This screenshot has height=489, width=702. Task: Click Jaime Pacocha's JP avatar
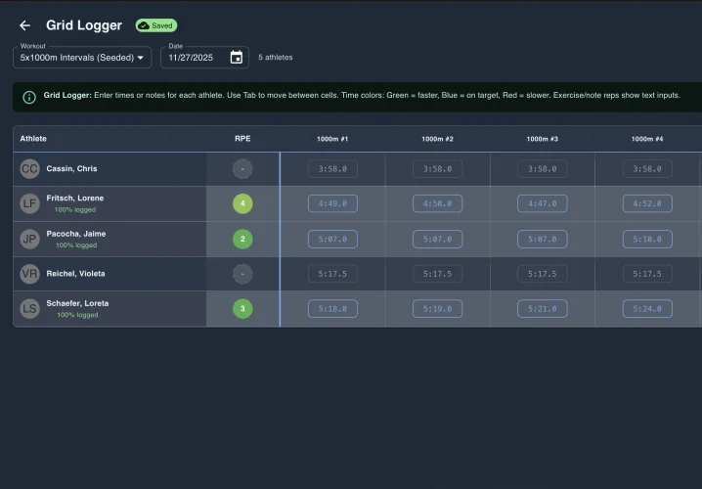coord(30,239)
